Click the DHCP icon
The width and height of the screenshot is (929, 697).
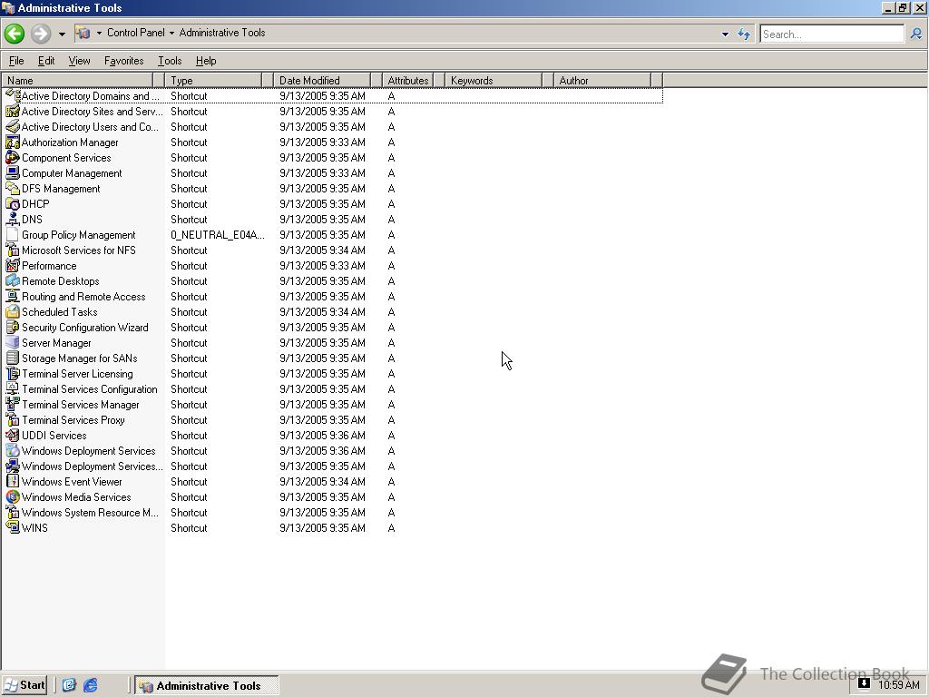[13, 203]
